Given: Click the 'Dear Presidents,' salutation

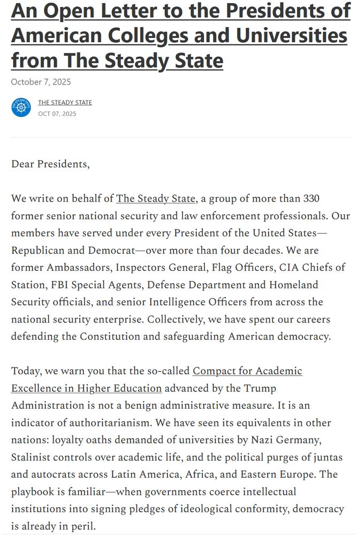Looking at the screenshot, I should click(50, 164).
